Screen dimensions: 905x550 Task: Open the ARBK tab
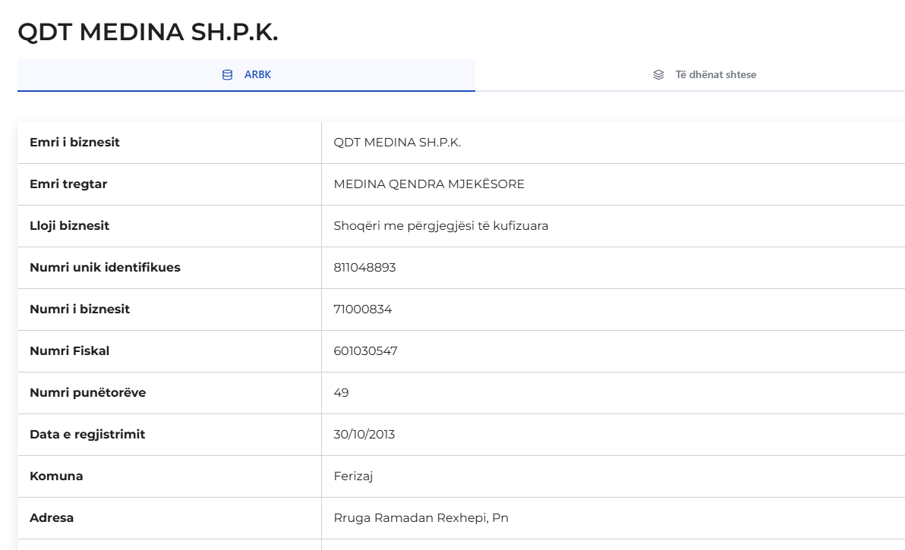(247, 75)
